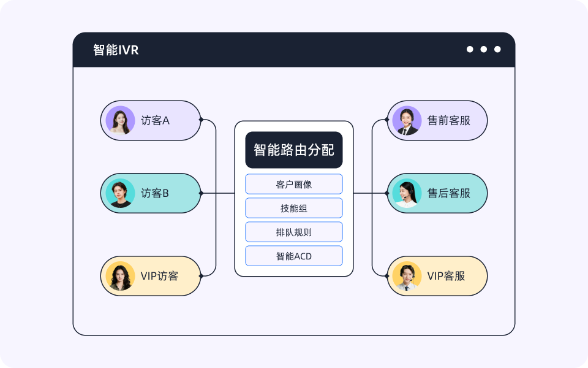The width and height of the screenshot is (588, 368).
Task: Select the 访客A node
Action: 151,121
